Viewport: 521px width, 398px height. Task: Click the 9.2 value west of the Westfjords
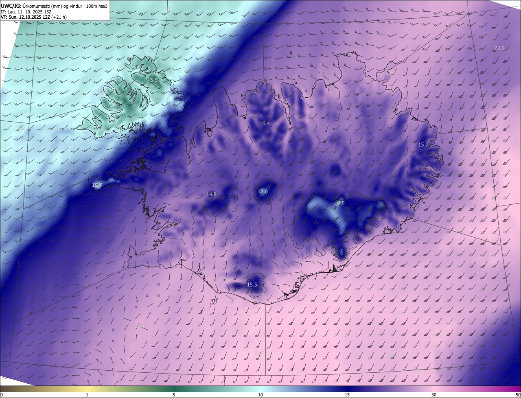click(x=21, y=129)
